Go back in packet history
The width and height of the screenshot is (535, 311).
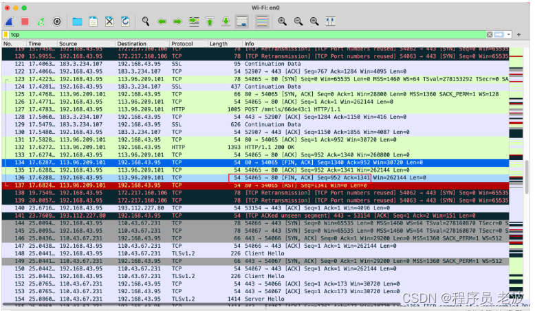tap(162, 22)
